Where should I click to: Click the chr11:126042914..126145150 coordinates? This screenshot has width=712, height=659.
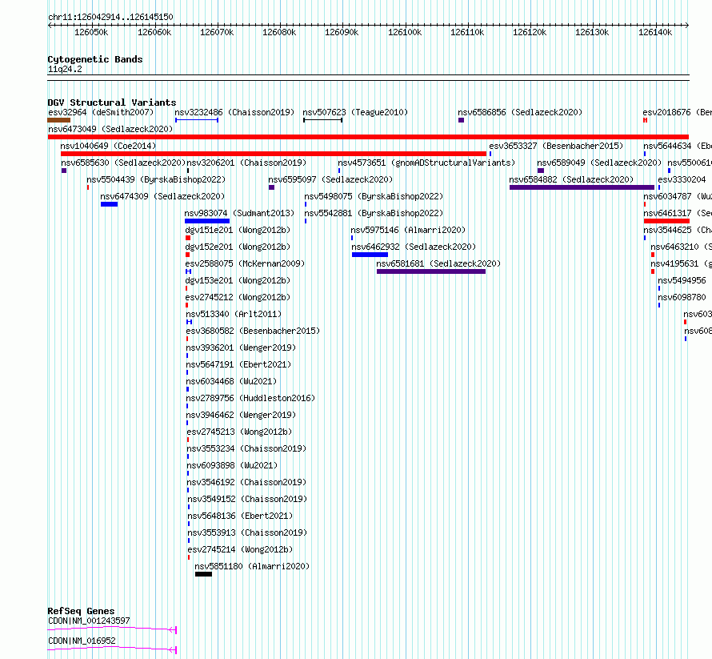[110, 17]
